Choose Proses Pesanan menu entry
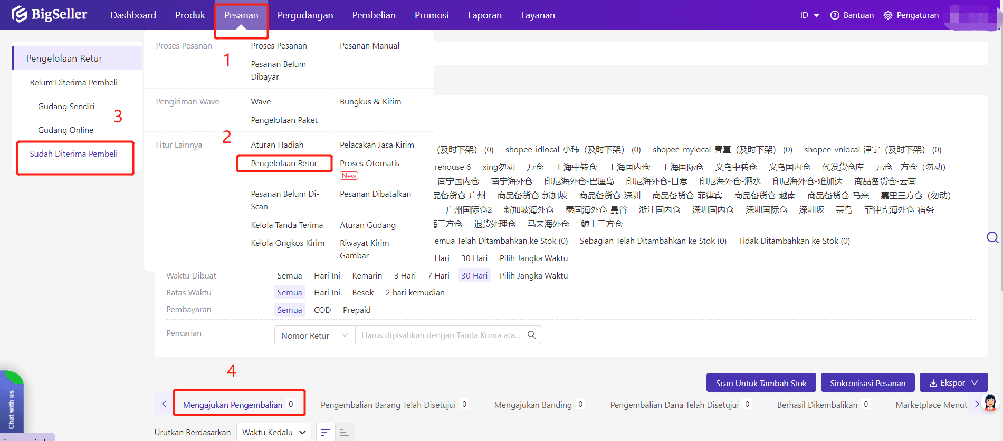The image size is (1003, 441). pos(279,46)
